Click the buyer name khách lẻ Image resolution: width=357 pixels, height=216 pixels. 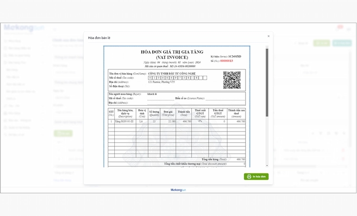pos(152,94)
